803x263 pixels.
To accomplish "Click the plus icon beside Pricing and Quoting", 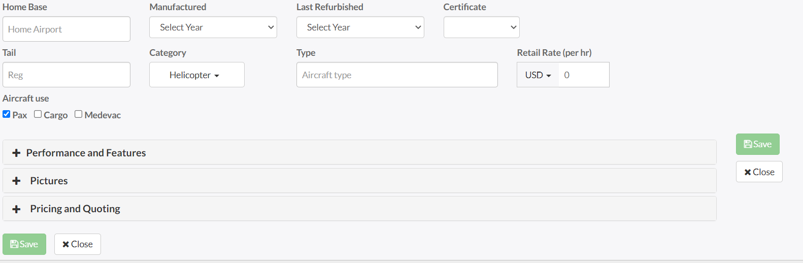I will pos(16,209).
